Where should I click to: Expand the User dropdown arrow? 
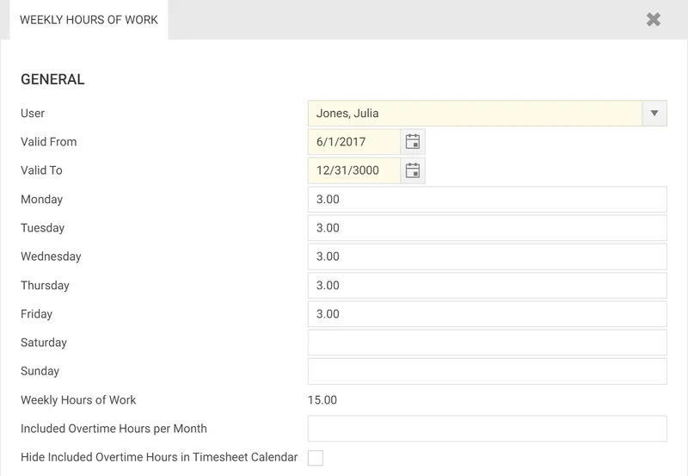[x=654, y=113]
